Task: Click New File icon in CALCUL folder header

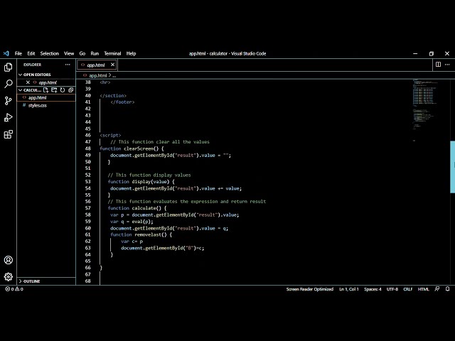Action: 45,90
